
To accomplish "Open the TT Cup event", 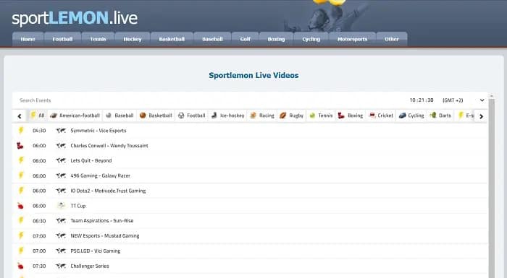I will [250, 206].
